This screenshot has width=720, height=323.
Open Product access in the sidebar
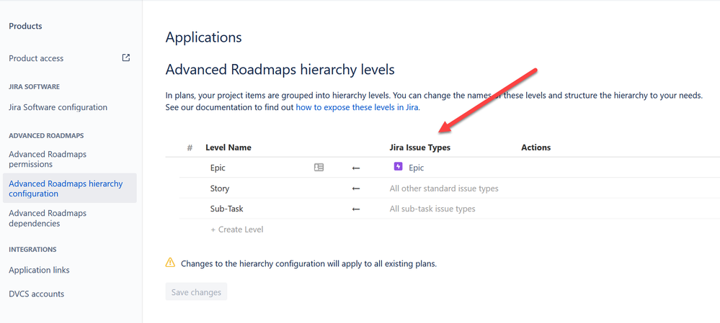(36, 58)
